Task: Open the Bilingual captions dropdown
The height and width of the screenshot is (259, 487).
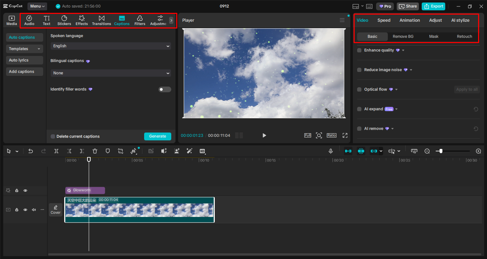Action: click(111, 73)
